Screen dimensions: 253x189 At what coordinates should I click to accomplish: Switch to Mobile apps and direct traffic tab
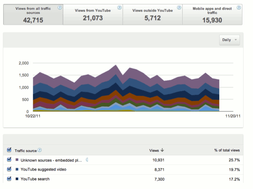tap(211, 16)
